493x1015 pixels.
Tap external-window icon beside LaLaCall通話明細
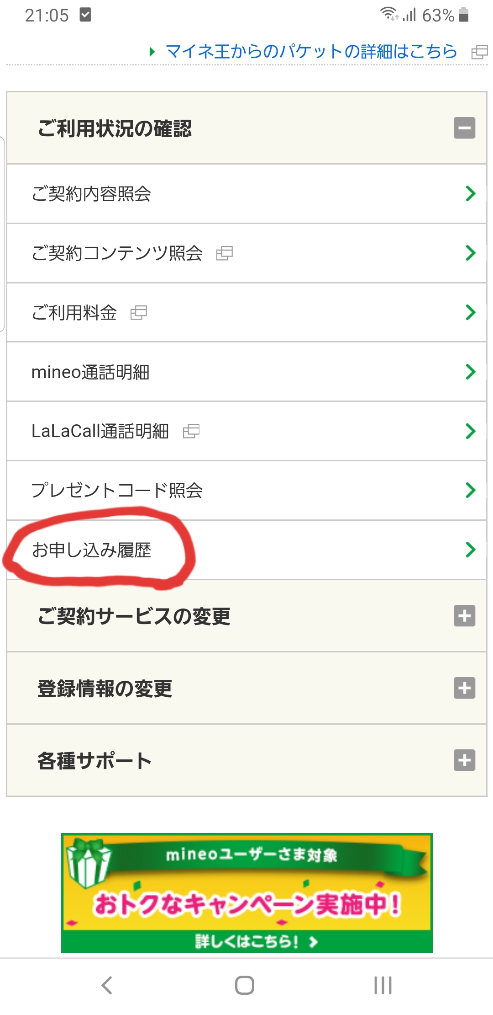(191, 431)
